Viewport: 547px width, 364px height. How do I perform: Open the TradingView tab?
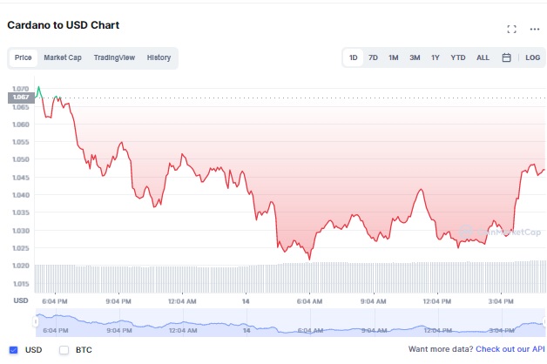click(x=114, y=57)
